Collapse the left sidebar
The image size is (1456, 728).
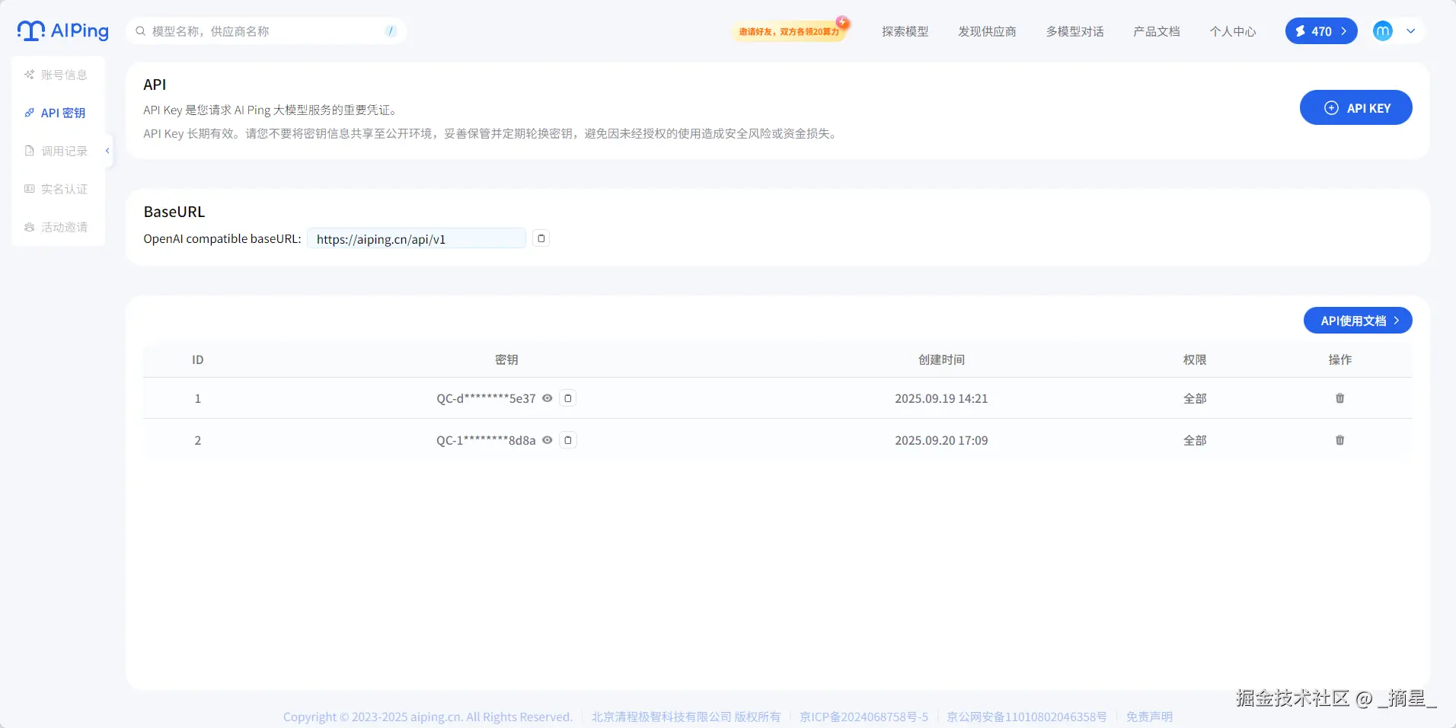[x=107, y=151]
